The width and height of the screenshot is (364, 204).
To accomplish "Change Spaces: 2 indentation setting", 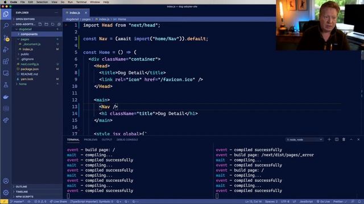I will [x=271, y=202].
